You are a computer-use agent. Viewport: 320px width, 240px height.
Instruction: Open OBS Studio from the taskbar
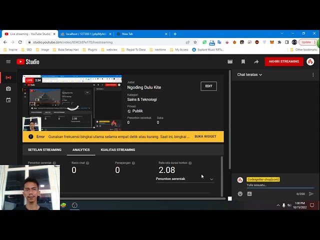pos(74,205)
